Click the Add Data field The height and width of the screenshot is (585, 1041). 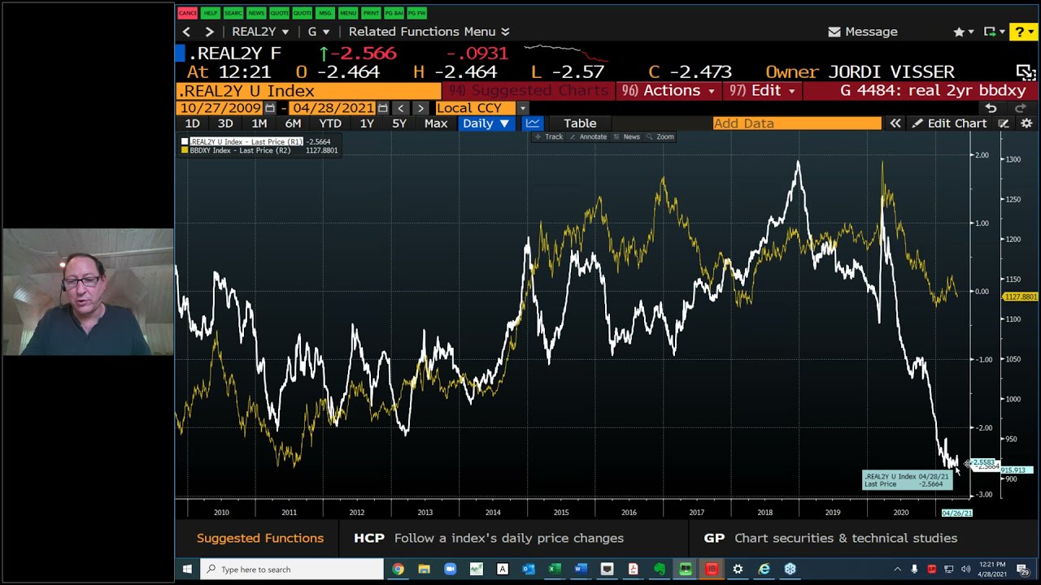pyautogui.click(x=797, y=123)
